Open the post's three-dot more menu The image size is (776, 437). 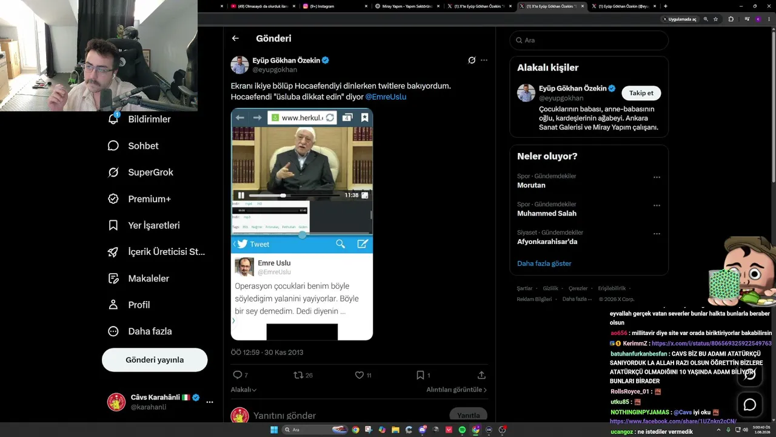point(484,60)
